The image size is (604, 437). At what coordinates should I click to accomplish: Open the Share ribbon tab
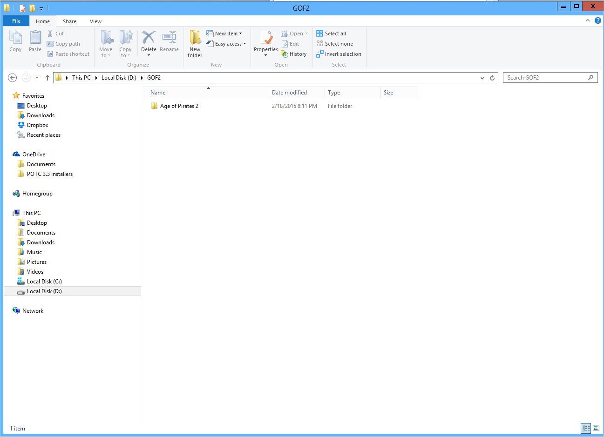(69, 21)
